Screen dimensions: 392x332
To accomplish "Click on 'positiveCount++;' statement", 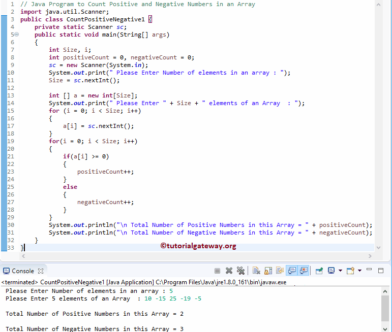I will pyautogui.click(x=106, y=172).
